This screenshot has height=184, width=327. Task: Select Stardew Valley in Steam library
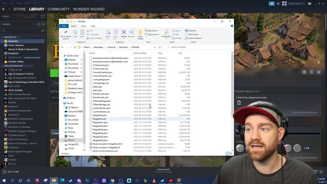pos(16,62)
